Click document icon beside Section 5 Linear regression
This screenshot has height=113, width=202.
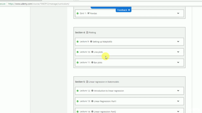click(87, 82)
